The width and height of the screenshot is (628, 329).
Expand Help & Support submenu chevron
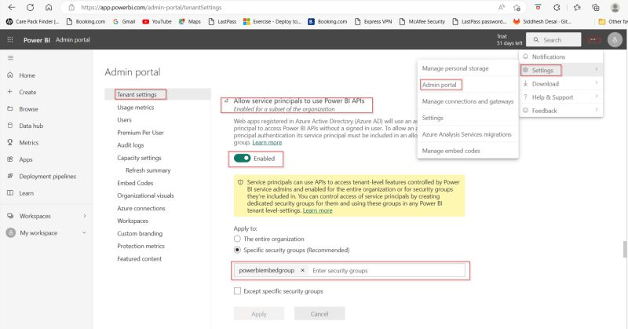596,96
